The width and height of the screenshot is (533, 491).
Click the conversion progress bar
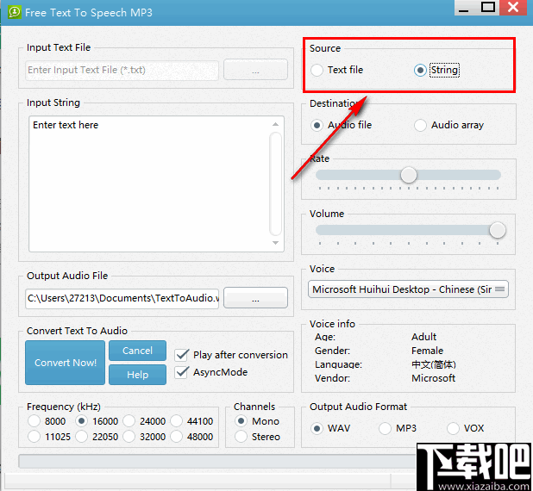pyautogui.click(x=217, y=462)
